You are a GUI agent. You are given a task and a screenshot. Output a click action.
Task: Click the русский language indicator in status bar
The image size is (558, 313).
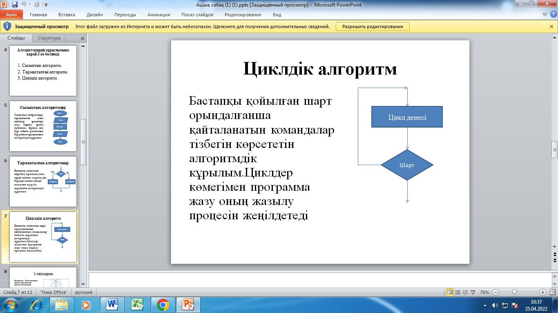point(83,292)
